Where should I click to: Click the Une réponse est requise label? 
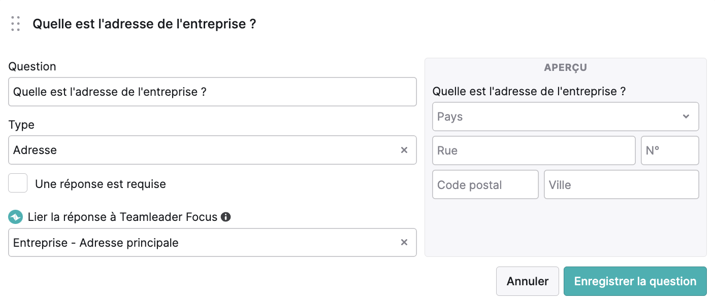coord(101,184)
